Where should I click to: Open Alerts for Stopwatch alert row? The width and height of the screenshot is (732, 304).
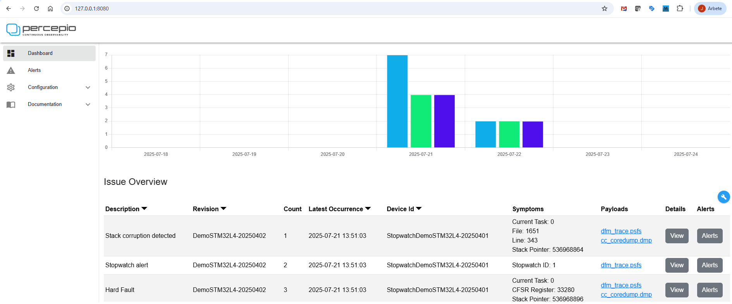point(710,265)
